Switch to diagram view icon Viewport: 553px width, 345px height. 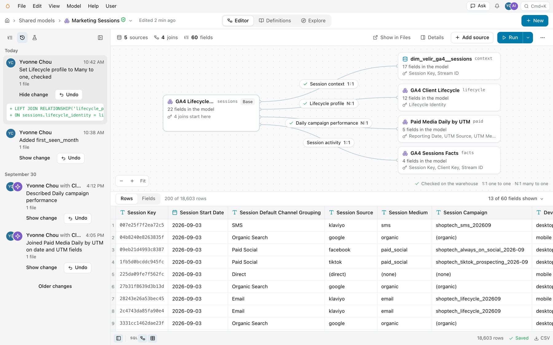(143, 338)
